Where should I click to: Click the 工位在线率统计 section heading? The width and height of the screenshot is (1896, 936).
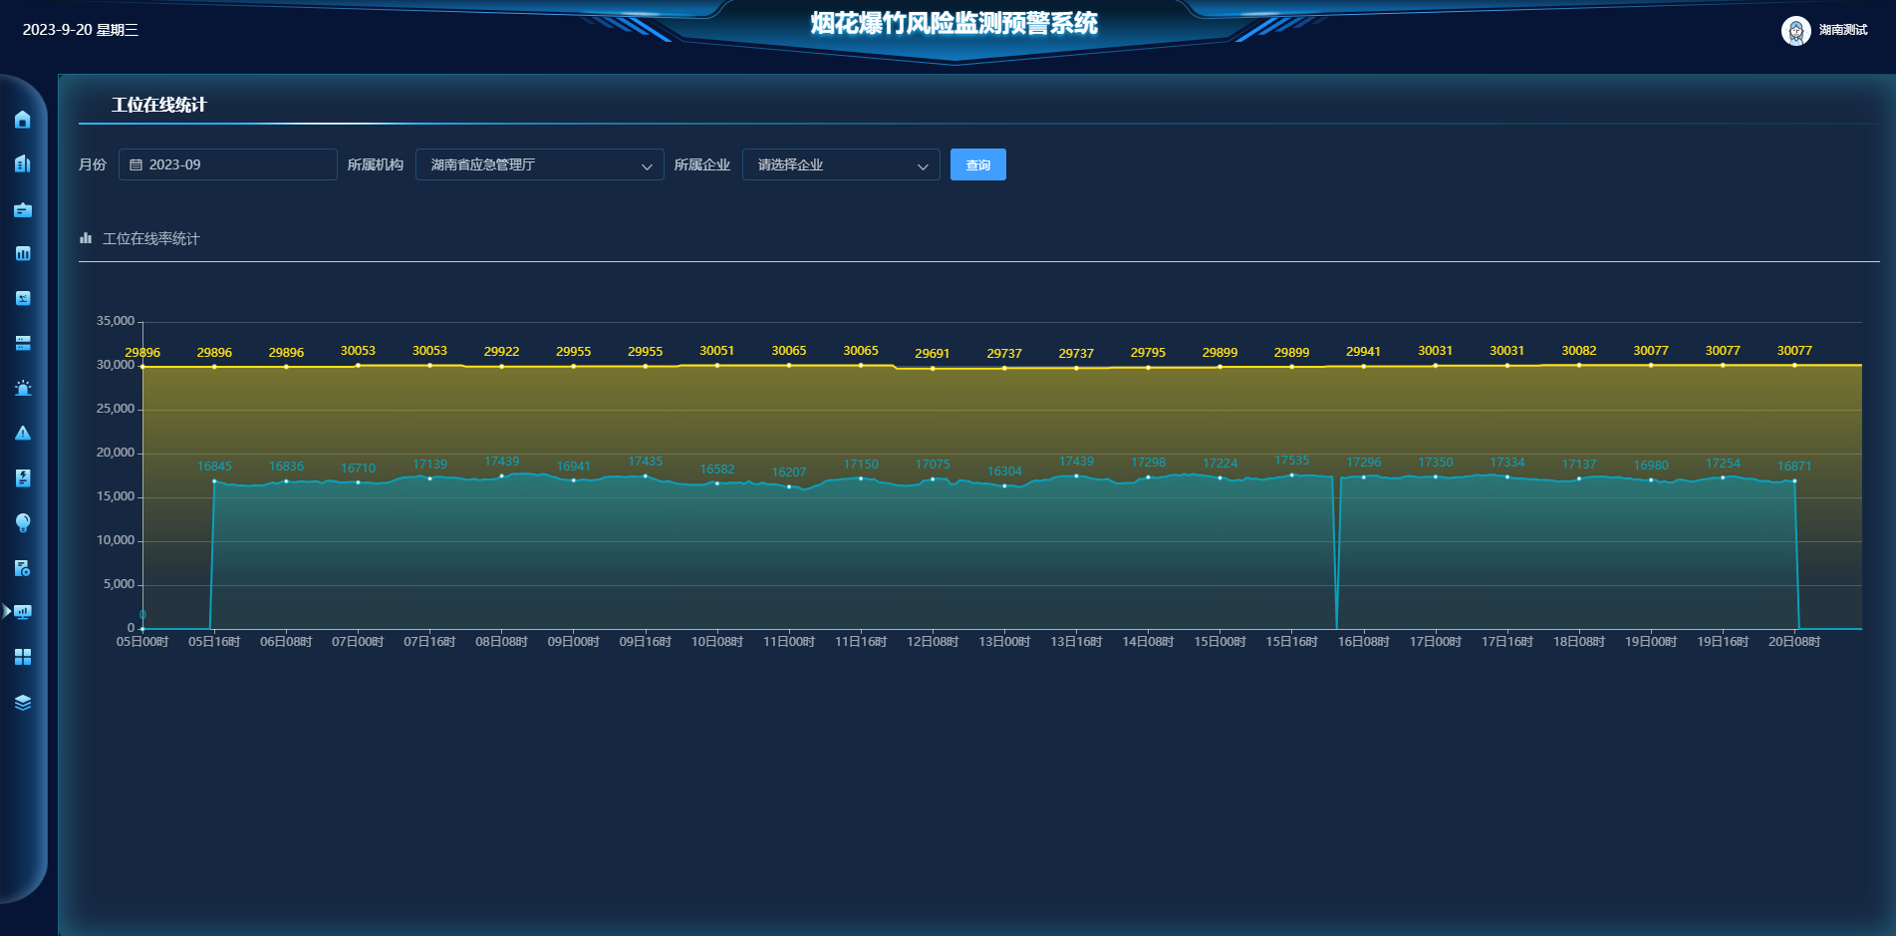click(151, 238)
